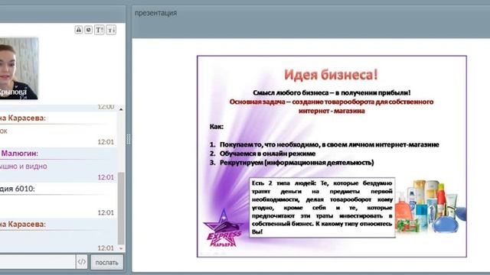
Task: Click the 'послать' send button
Action: point(107,262)
